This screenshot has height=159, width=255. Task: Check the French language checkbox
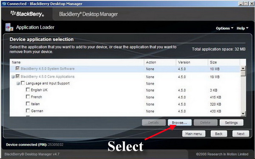[28, 97]
